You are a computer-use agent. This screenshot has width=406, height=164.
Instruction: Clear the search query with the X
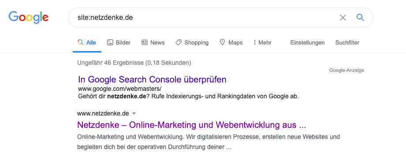(343, 18)
